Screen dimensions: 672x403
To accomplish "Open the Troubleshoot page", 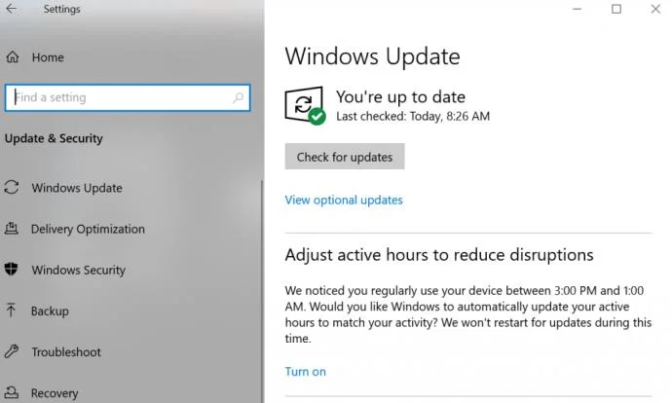I will coord(66,352).
